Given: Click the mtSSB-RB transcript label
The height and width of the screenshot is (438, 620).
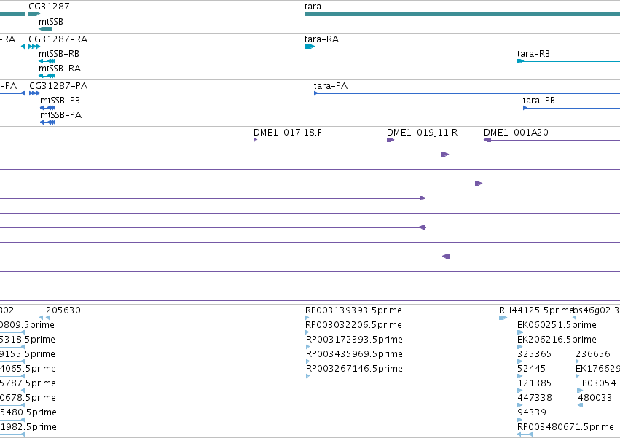Looking at the screenshot, I should 59,54.
